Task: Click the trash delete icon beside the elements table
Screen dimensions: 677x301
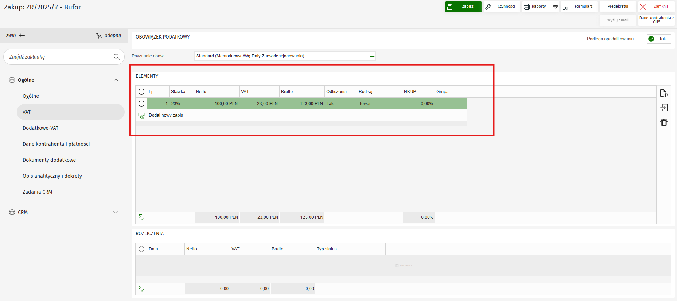Action: (664, 123)
